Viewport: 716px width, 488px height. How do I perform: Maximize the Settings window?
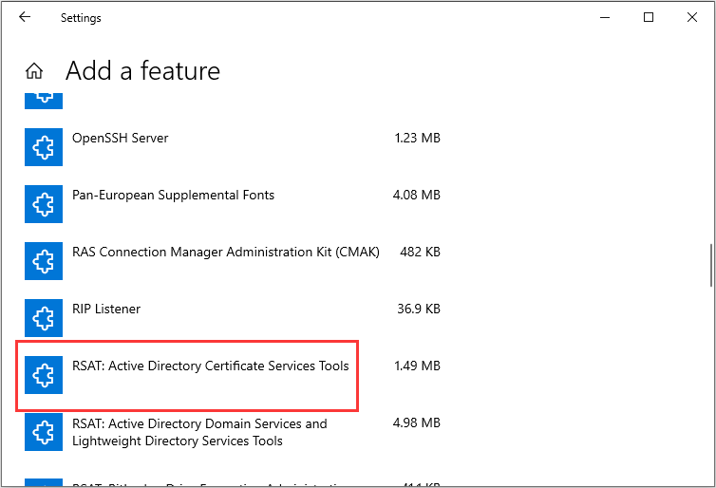coord(649,17)
